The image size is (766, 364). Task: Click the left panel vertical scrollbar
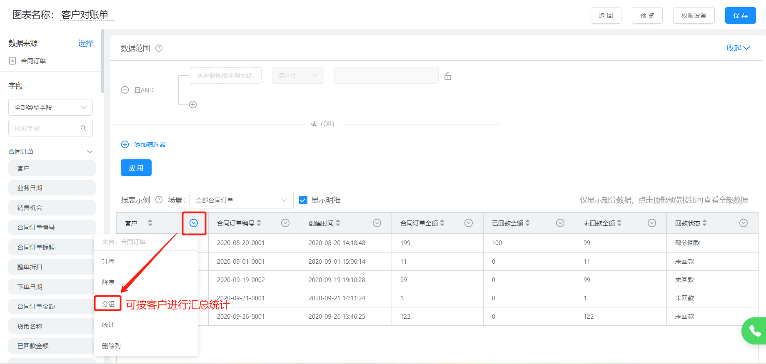point(102,61)
